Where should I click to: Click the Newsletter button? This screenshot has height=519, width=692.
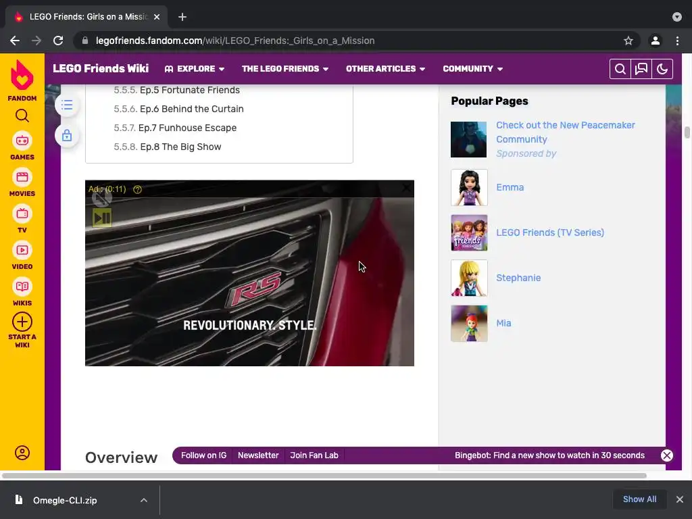pyautogui.click(x=258, y=455)
